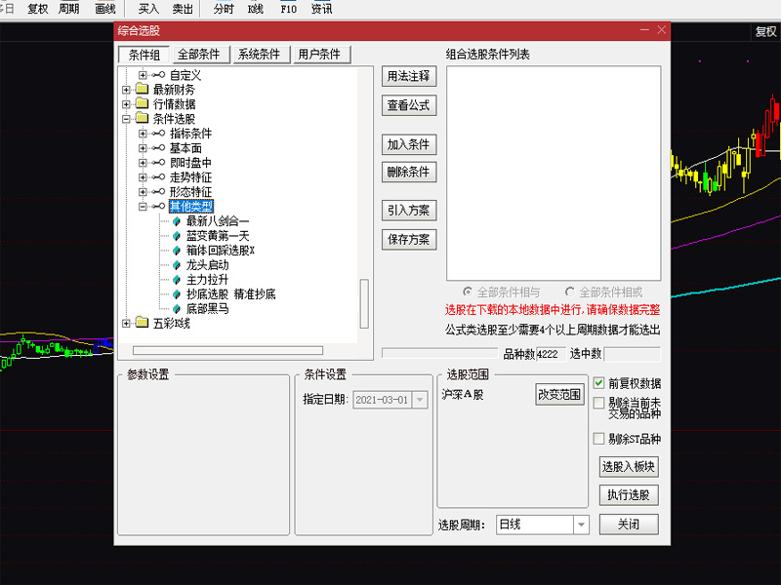Viewport: 781px width, 585px height.
Task: Click the 改变范围 button
Action: pyautogui.click(x=558, y=395)
